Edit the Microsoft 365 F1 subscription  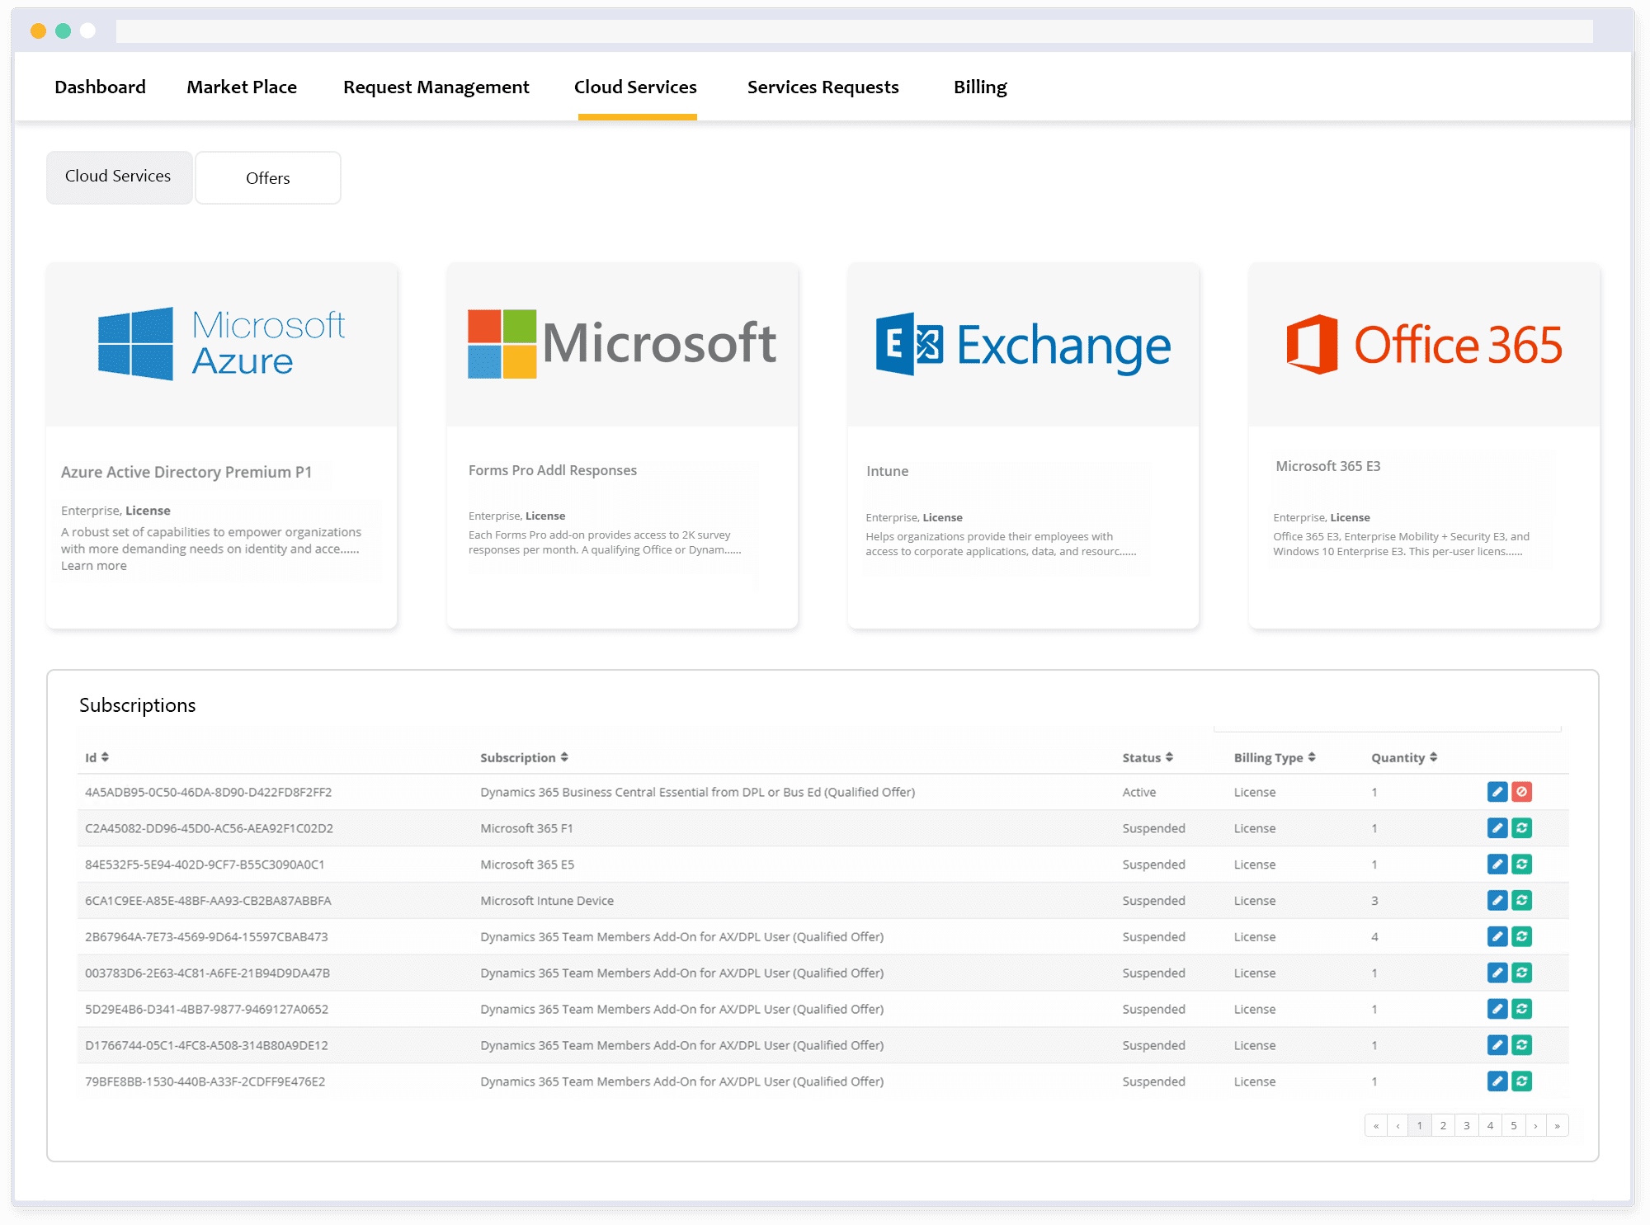1497,827
